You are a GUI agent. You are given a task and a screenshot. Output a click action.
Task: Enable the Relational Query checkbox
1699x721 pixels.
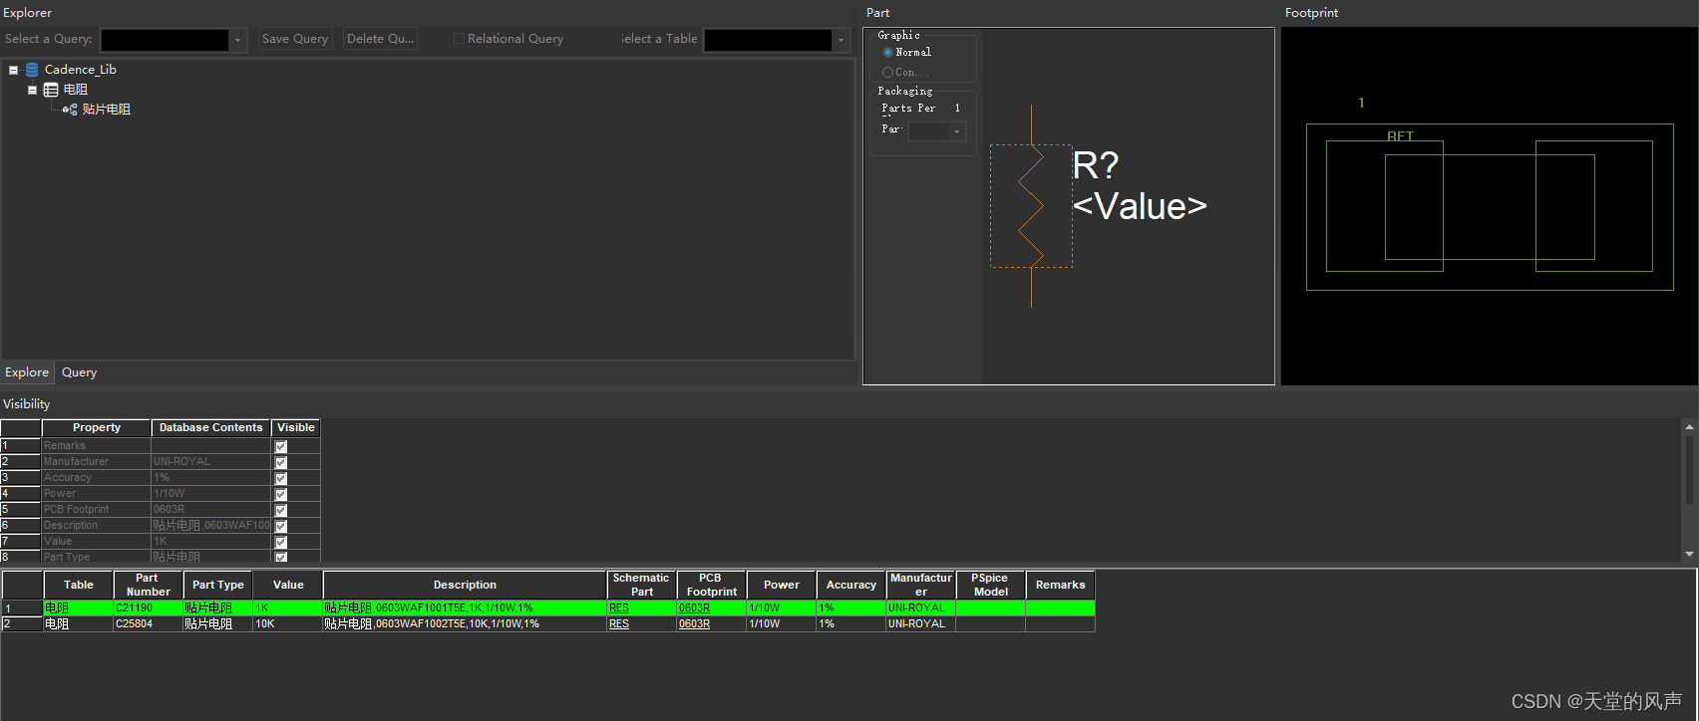459,39
